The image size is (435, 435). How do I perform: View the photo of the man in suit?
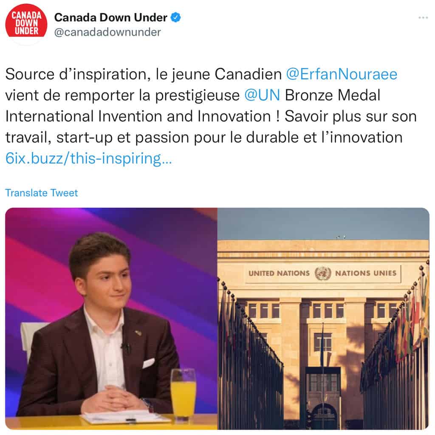click(x=111, y=319)
